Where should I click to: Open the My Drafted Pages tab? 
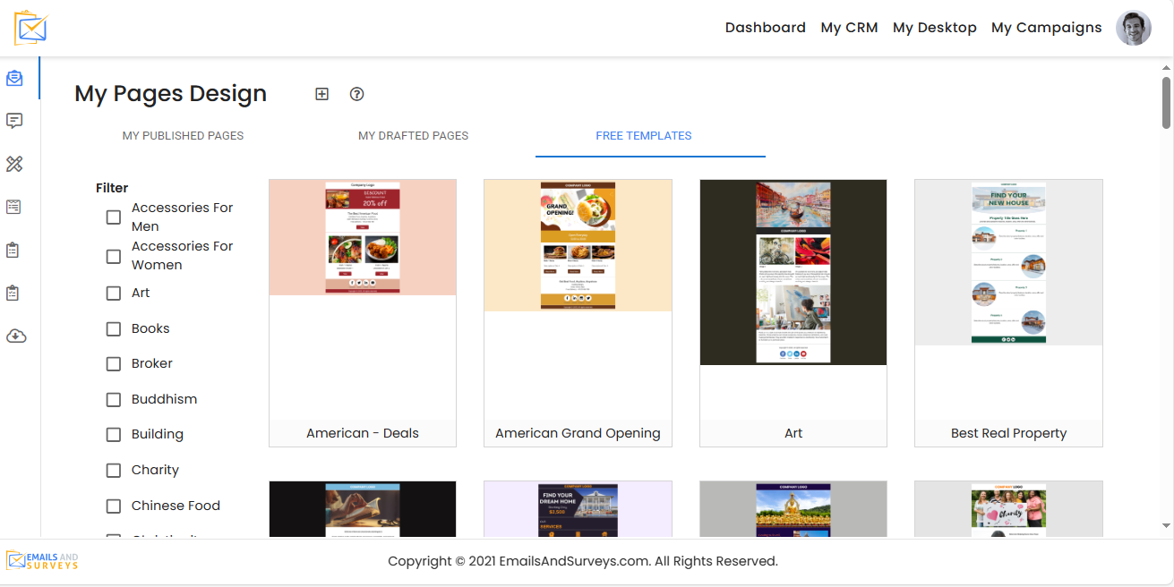(x=413, y=136)
